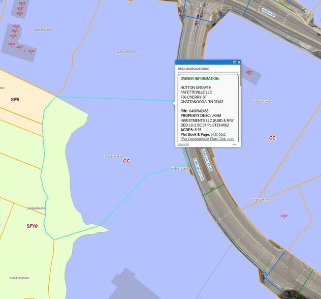Click parcel label 0408943992000
This screenshot has width=321, height=299.
[126, 52]
